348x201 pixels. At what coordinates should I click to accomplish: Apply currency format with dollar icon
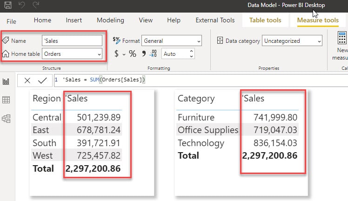pyautogui.click(x=116, y=54)
